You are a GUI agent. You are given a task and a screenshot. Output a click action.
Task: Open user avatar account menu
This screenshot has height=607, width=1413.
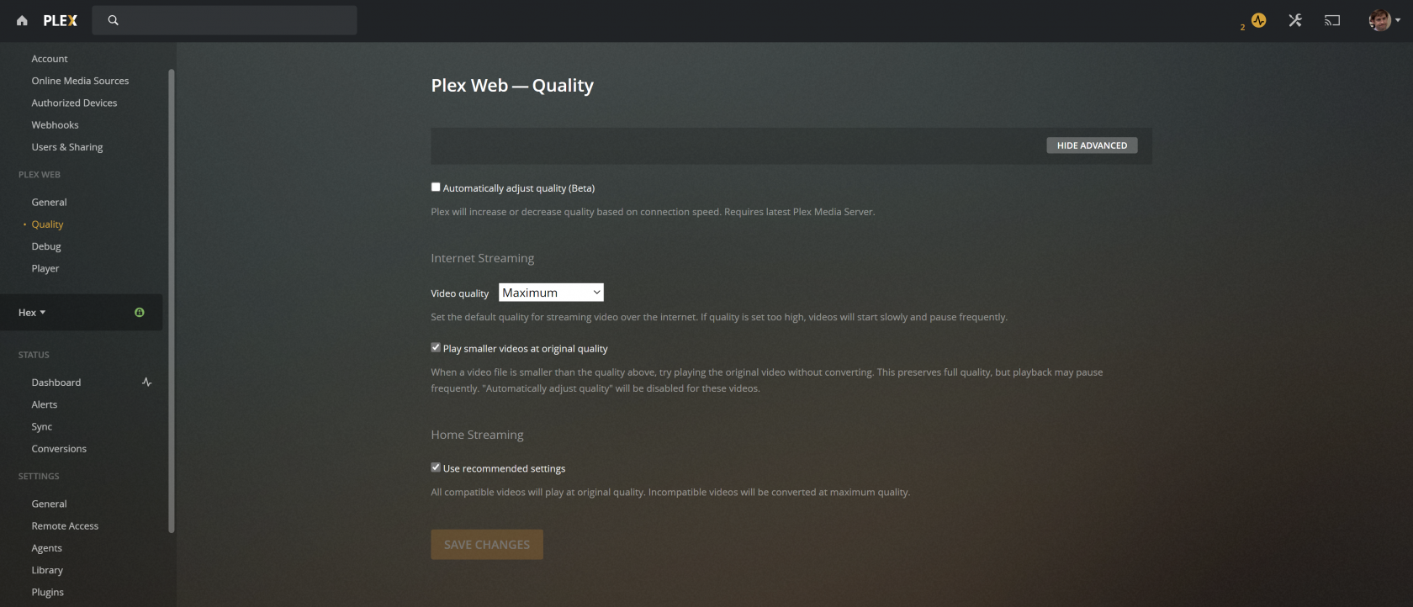[1384, 20]
